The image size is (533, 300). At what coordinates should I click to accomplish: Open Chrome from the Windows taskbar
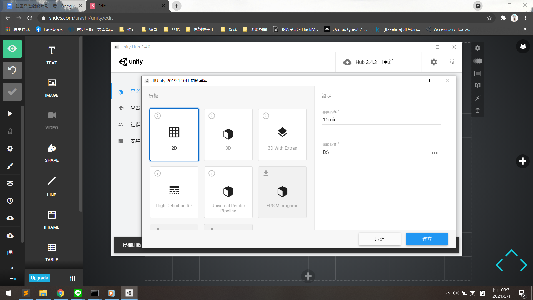coord(60,293)
